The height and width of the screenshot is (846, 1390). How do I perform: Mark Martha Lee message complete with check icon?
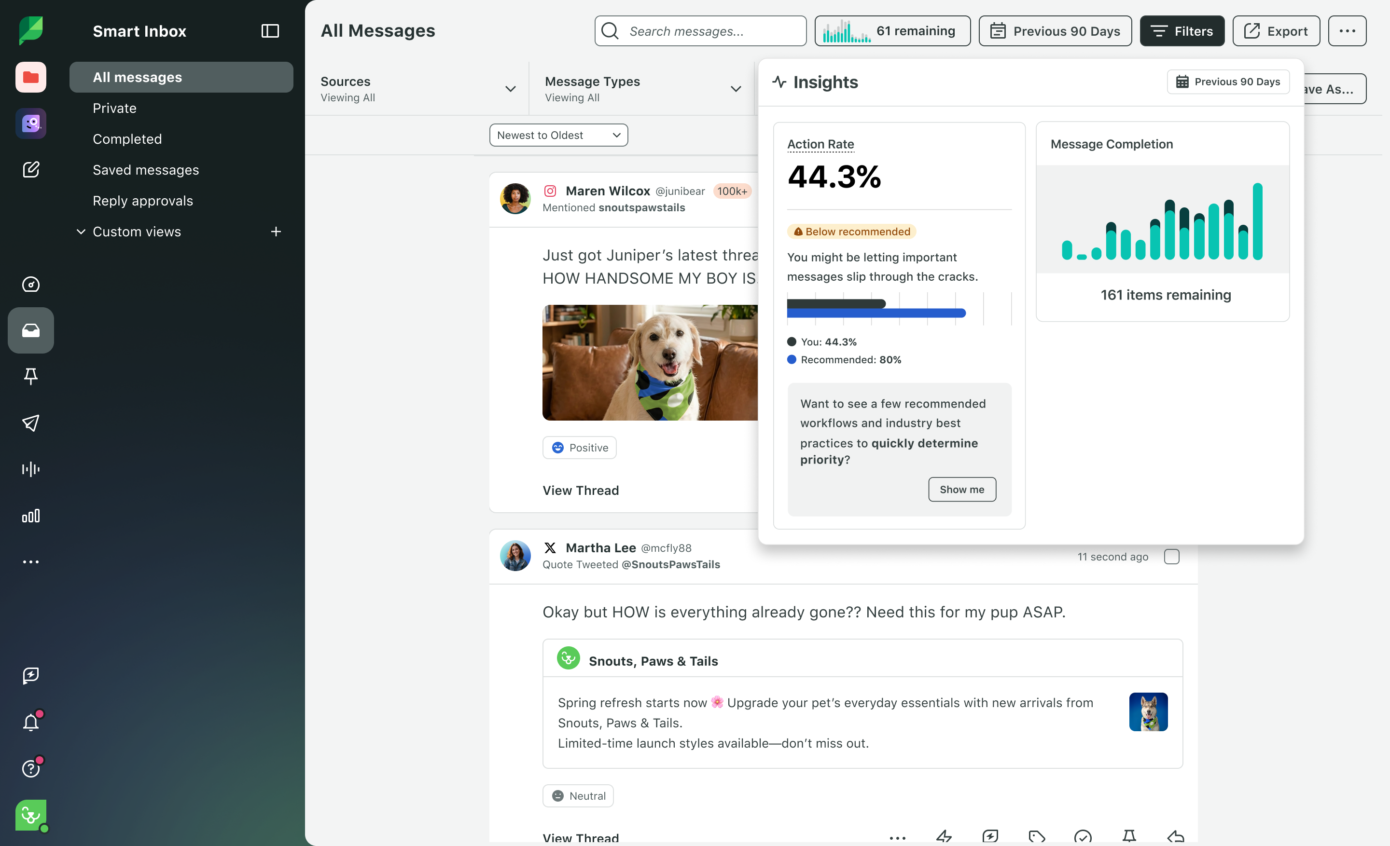pyautogui.click(x=1083, y=837)
